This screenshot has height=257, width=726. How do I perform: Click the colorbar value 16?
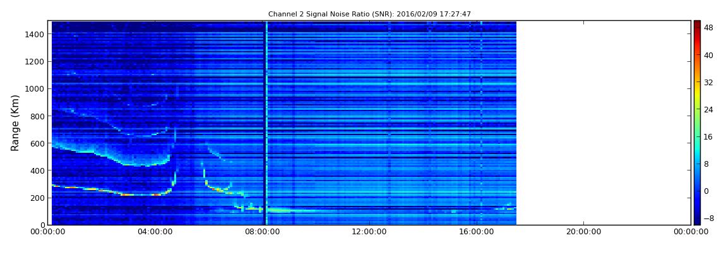[708, 136]
